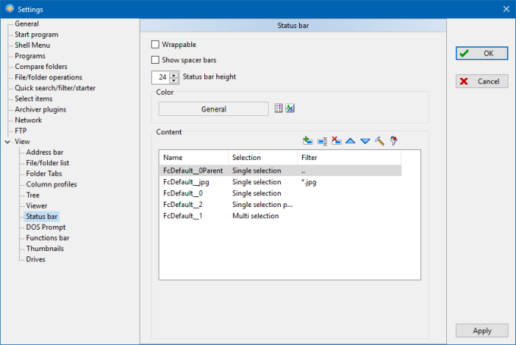Toggle the Wrappable checkbox
The width and height of the screenshot is (516, 345).
155,45
